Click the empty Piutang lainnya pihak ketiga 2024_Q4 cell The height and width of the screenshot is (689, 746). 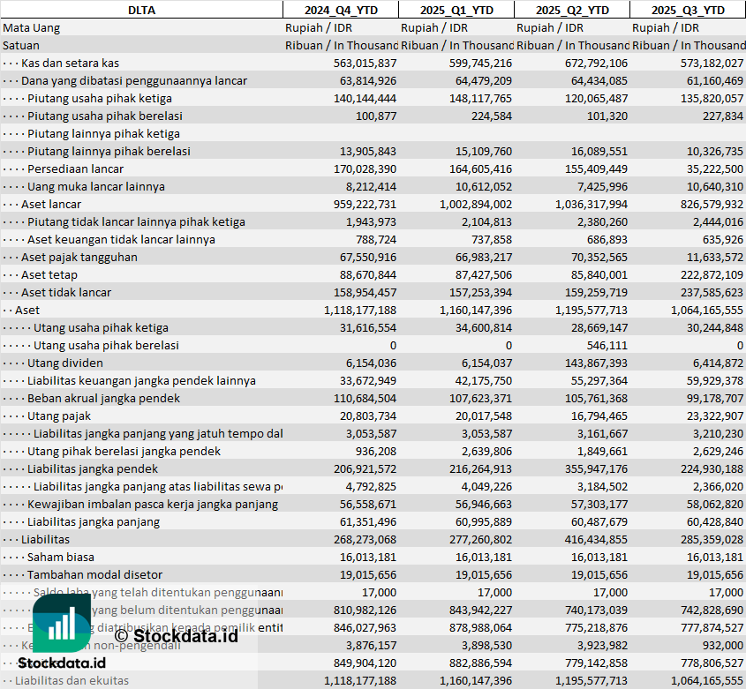click(x=340, y=133)
